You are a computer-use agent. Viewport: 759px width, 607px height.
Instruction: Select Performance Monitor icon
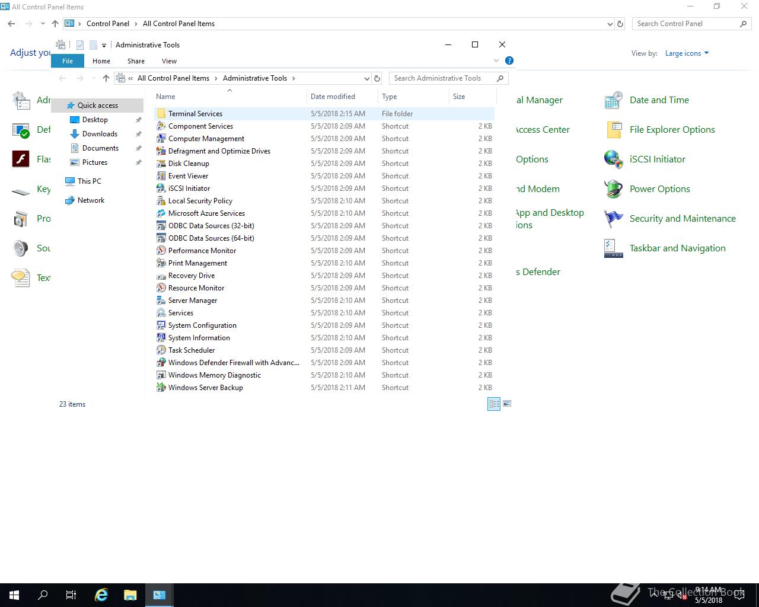coord(161,251)
